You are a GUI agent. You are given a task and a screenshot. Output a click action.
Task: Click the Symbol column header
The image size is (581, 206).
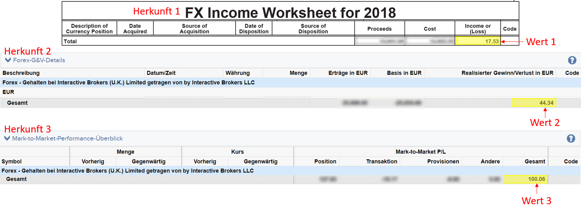pos(12,162)
